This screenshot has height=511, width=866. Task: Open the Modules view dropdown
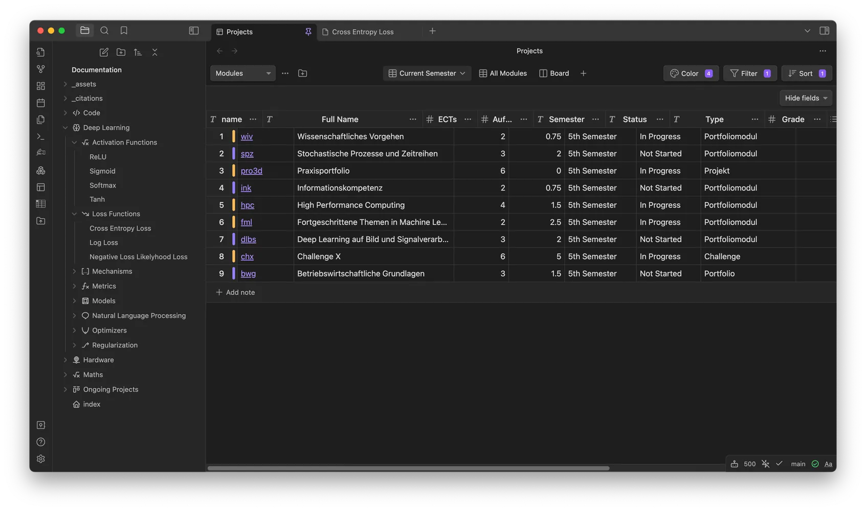242,73
